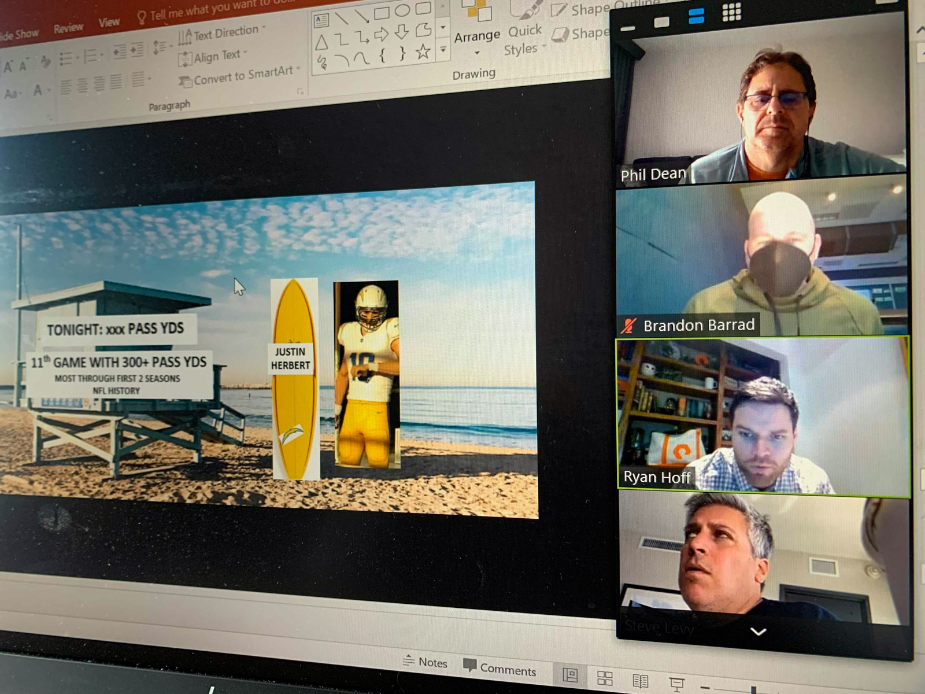Select the Rectangle shape
Image resolution: width=925 pixels, height=694 pixels.
(x=382, y=12)
